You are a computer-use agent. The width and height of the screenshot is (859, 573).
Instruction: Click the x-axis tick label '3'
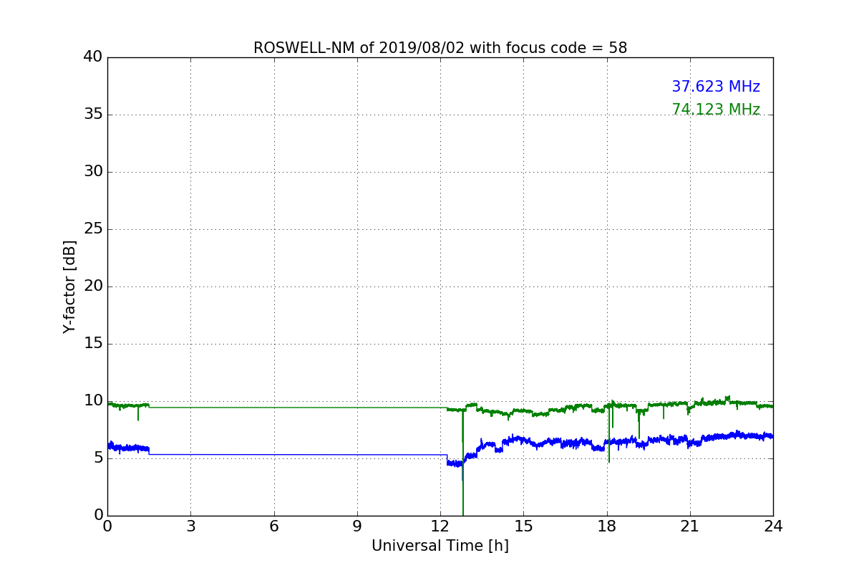click(x=190, y=526)
